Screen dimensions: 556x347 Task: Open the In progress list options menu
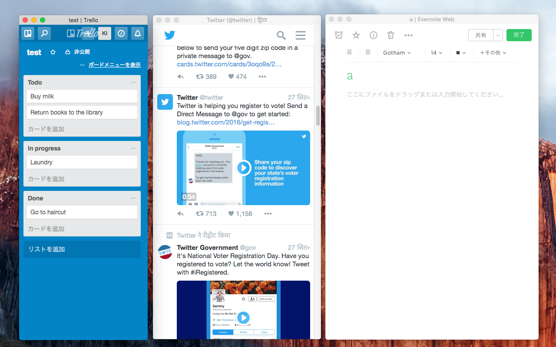pos(133,148)
